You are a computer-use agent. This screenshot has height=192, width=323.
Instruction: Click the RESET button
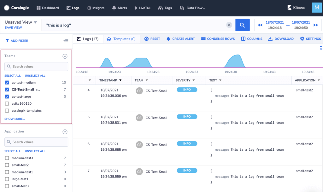[152, 39]
